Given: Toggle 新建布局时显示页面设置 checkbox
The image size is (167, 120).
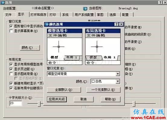Looking at the screenshot, I should (11, 83).
